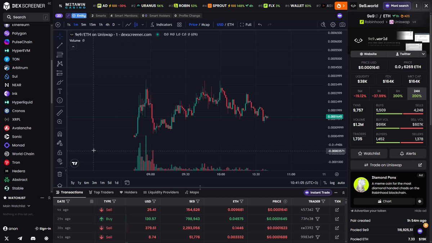
Task: Click the sidebar Search field
Action: tap(26, 17)
